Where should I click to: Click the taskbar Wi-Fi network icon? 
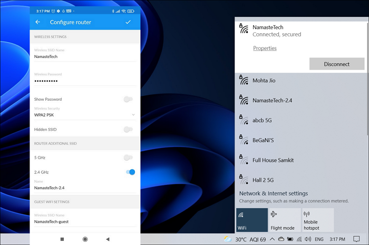pos(299,239)
